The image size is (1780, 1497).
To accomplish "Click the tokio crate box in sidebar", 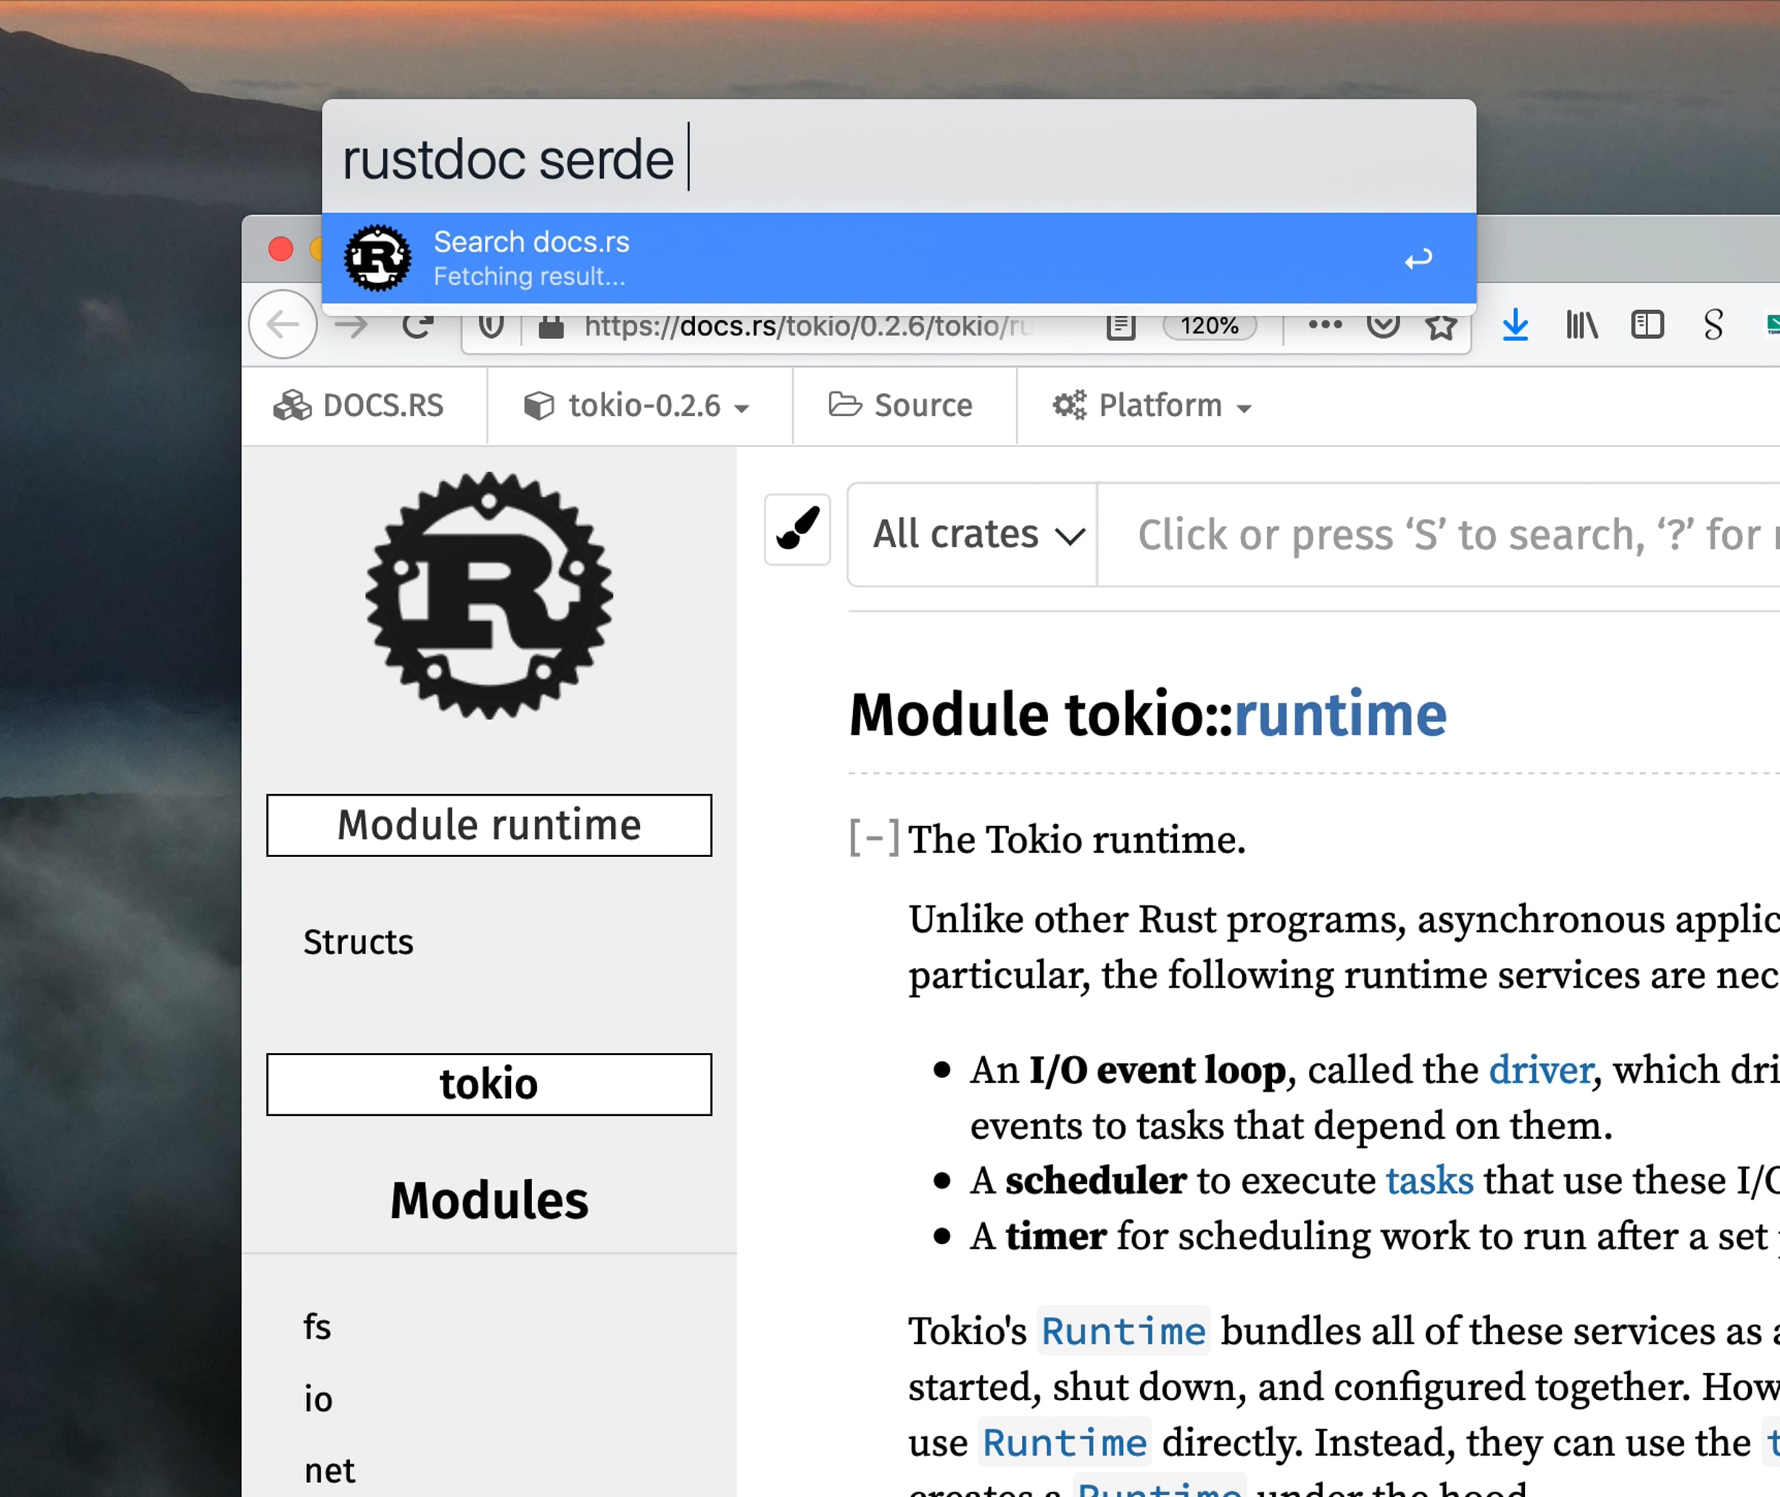I will pos(489,1085).
